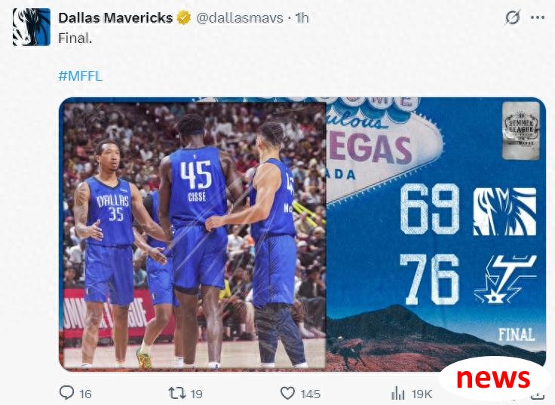
Task: Open the final score image
Action: [302, 235]
